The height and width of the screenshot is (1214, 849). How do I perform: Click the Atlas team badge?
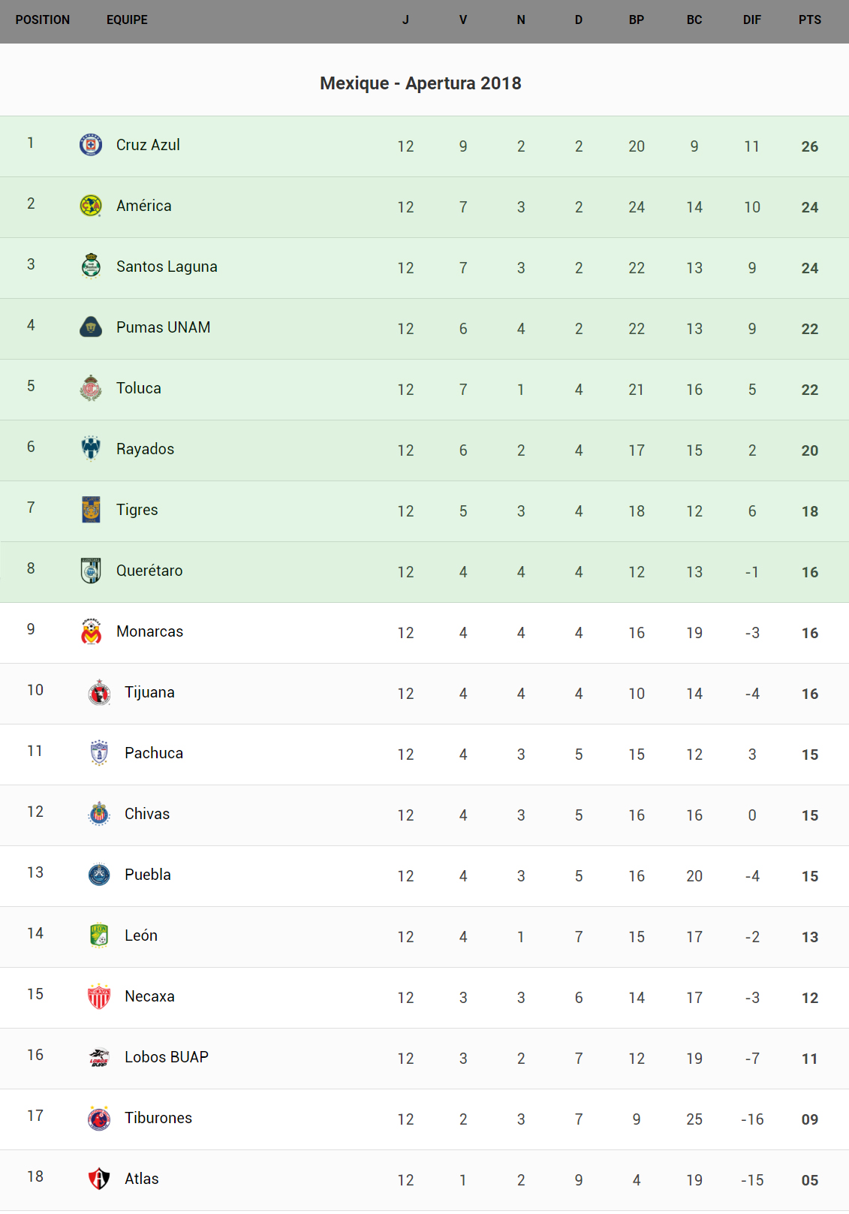point(99,1179)
